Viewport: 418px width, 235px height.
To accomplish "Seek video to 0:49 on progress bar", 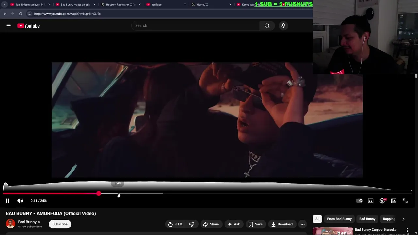I will point(118,194).
